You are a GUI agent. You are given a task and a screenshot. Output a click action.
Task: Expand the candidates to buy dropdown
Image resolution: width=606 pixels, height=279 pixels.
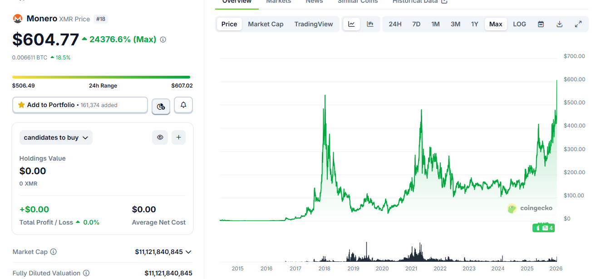coord(56,137)
